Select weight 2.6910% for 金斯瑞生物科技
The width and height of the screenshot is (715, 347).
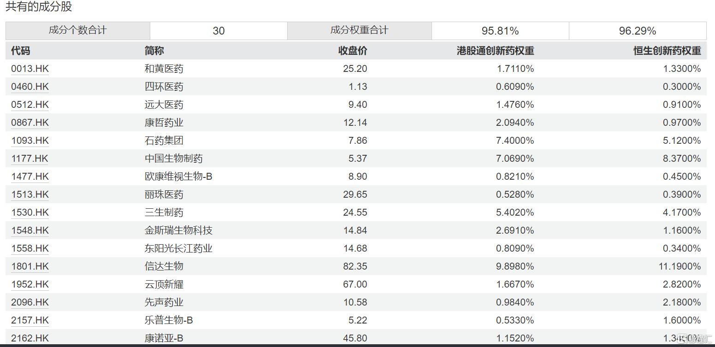tap(515, 230)
